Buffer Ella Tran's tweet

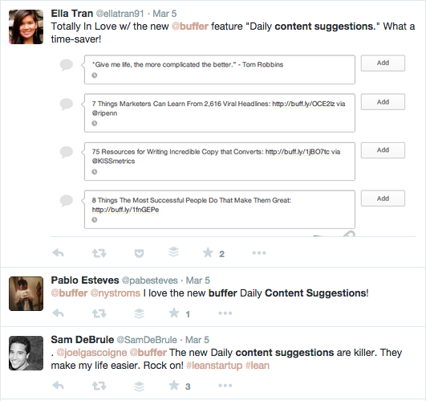coord(173,252)
